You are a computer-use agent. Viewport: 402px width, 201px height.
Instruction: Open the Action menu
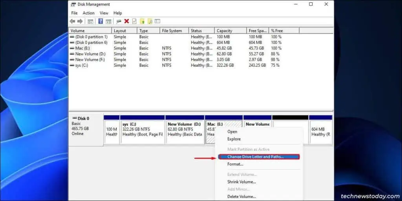pyautogui.click(x=88, y=13)
